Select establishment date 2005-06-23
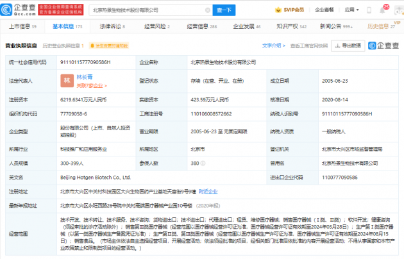This screenshot has width=404, height=259. coord(335,81)
